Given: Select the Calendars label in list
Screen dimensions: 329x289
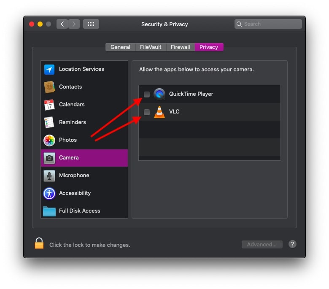Looking at the screenshot, I should pyautogui.click(x=72, y=104).
